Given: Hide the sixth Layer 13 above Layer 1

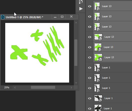Looking at the screenshot, I should tap(90, 57).
